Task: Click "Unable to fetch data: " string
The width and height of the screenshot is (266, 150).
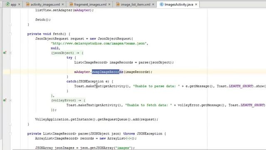Action: pos(148,105)
